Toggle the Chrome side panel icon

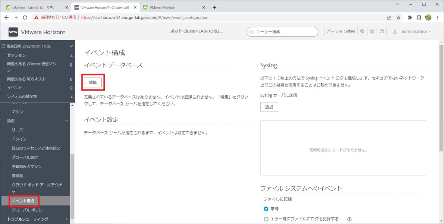pos(419,17)
